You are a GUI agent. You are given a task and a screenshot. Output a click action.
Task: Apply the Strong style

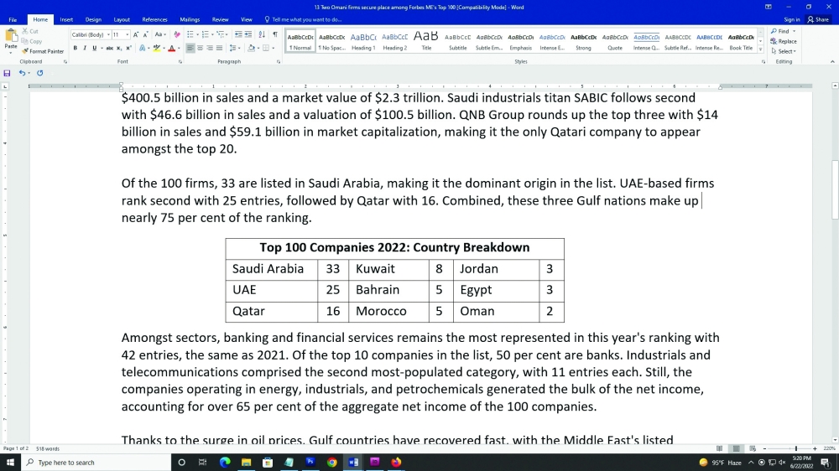point(583,40)
